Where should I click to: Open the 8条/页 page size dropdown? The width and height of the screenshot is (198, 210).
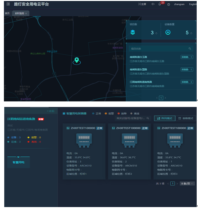coord(187,184)
